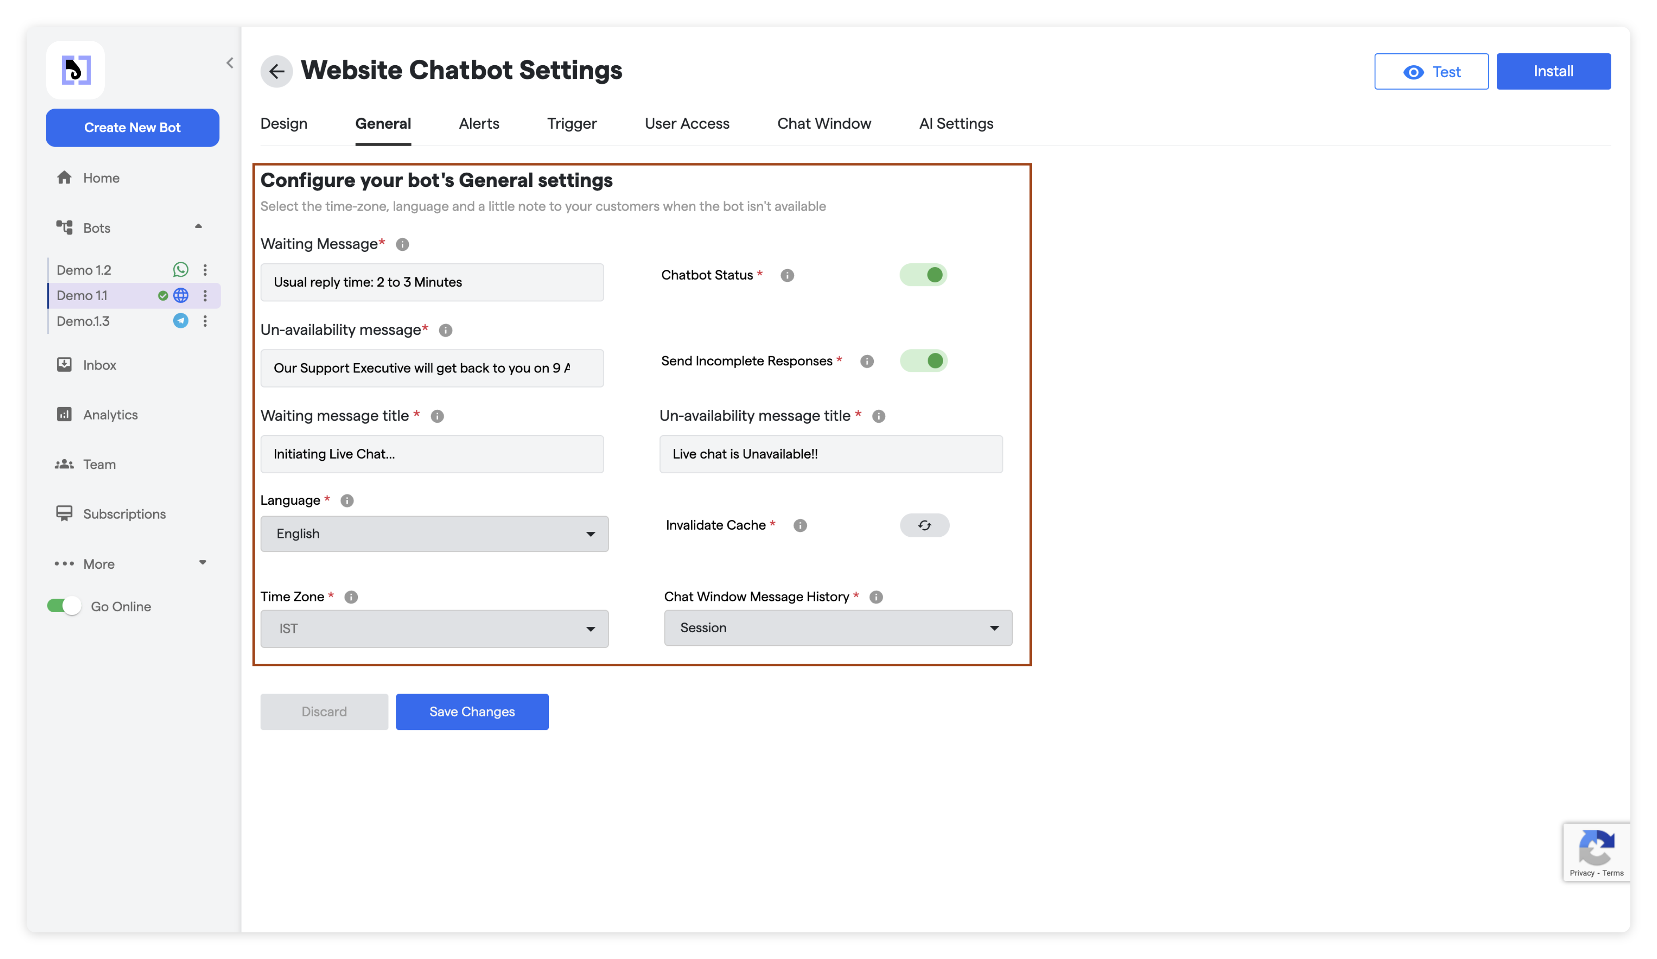Switch off the Go Online toggle
This screenshot has height=959, width=1657.
coord(64,606)
